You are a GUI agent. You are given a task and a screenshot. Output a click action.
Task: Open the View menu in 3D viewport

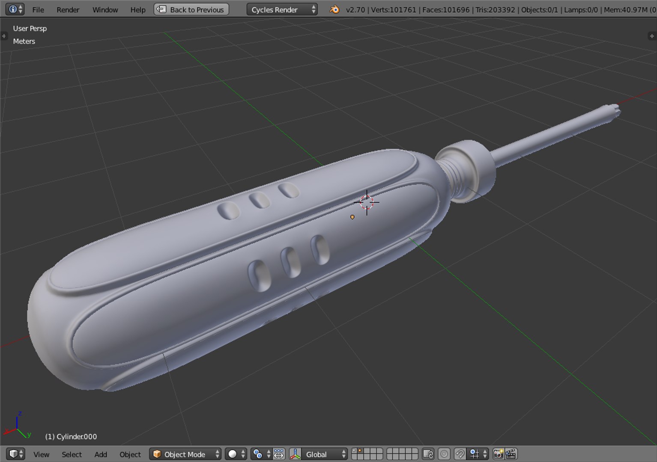tap(42, 454)
